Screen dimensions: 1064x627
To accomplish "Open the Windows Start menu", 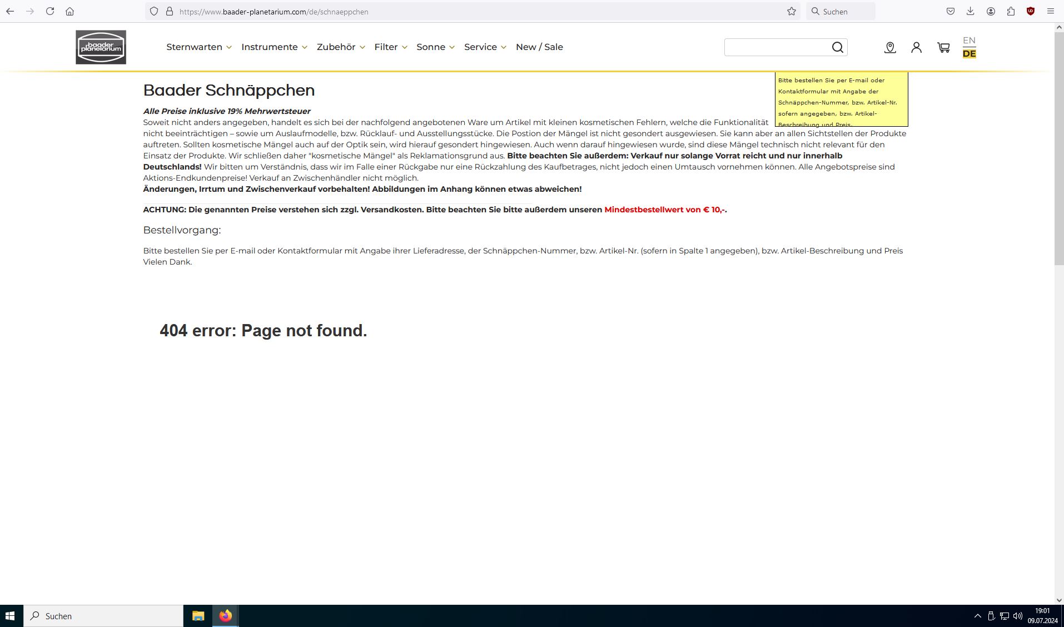I will click(10, 616).
